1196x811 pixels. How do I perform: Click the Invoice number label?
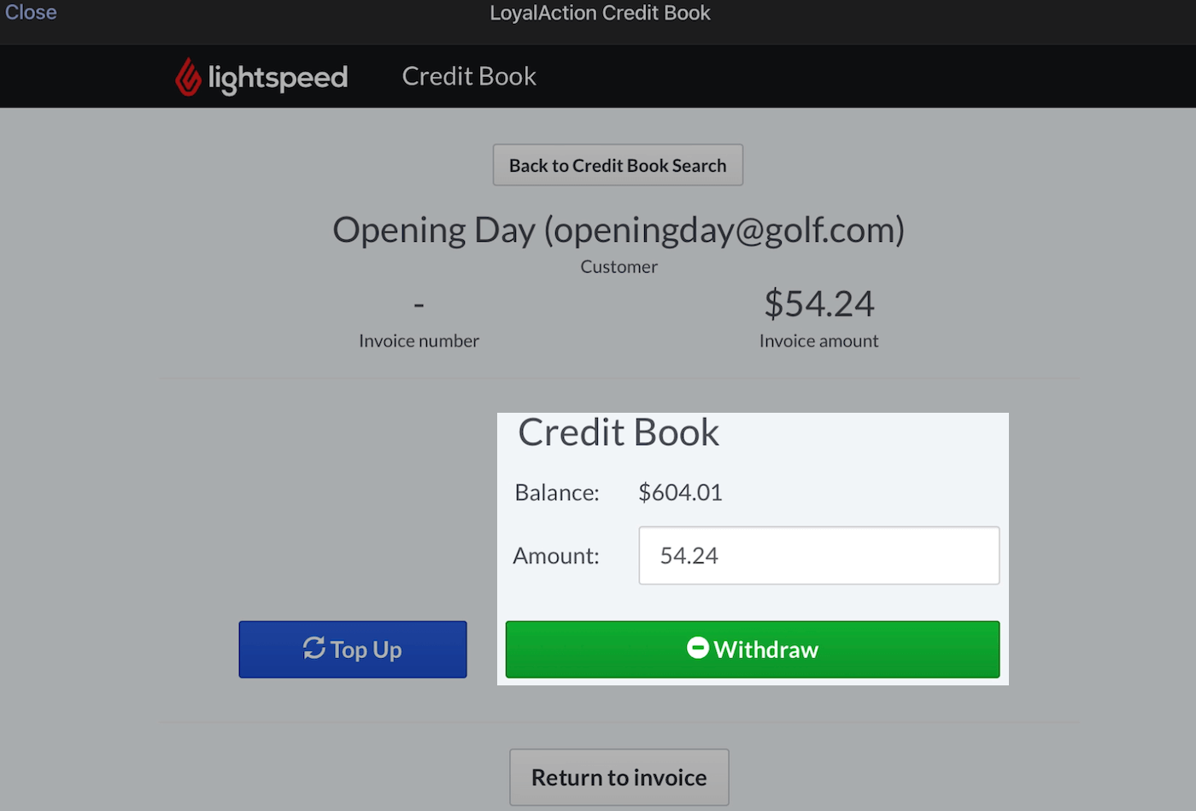click(419, 341)
